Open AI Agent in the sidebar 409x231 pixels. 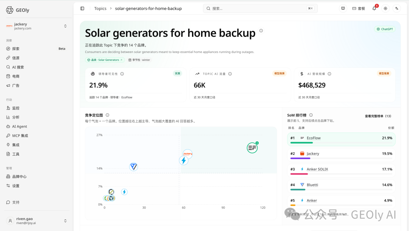tap(36, 126)
